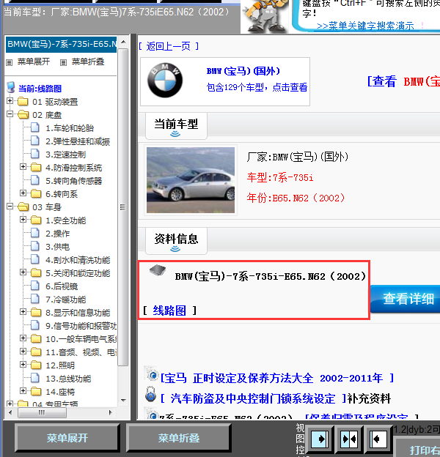Open the 菜单关键字搜索演示 link
Image resolution: width=440 pixels, height=457 pixels.
tap(365, 26)
